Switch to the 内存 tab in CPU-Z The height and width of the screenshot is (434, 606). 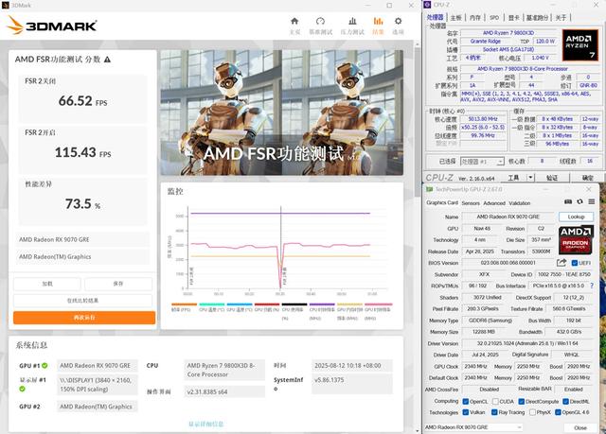[x=475, y=18]
